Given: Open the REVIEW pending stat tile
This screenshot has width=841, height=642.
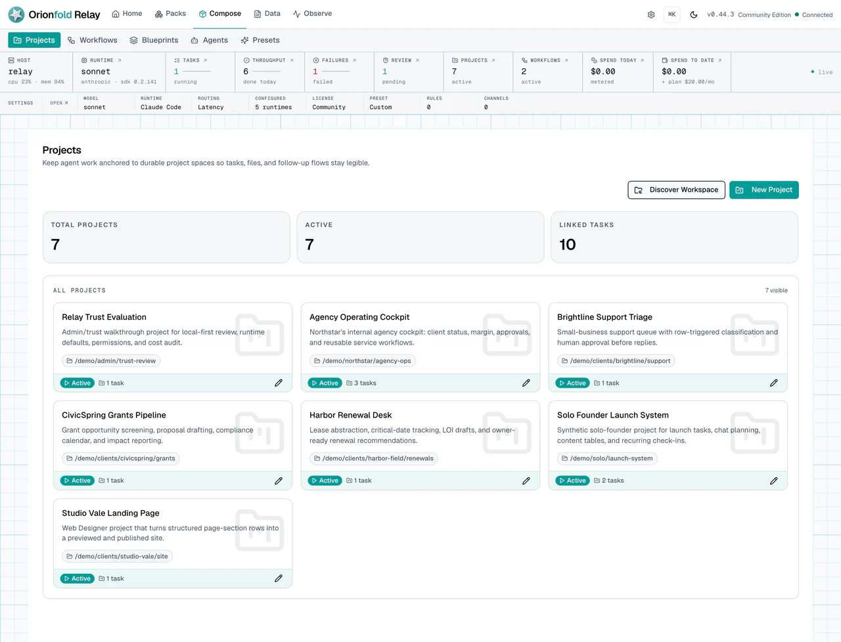Looking at the screenshot, I should pyautogui.click(x=409, y=71).
